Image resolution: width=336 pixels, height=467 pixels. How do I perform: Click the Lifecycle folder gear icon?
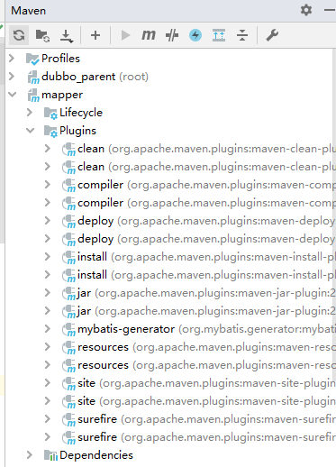[x=50, y=114]
